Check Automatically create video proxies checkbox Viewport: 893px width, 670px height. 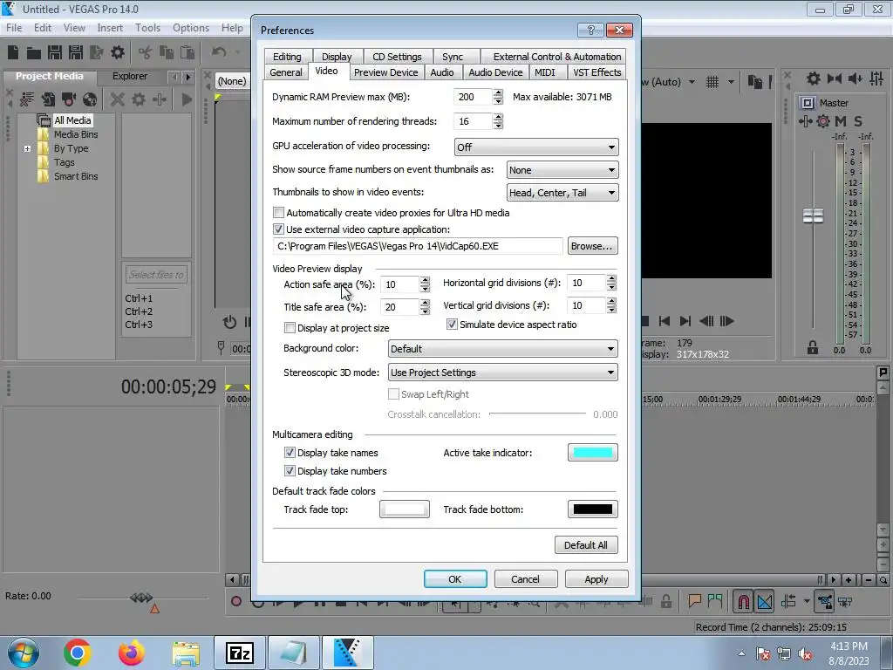click(x=278, y=213)
